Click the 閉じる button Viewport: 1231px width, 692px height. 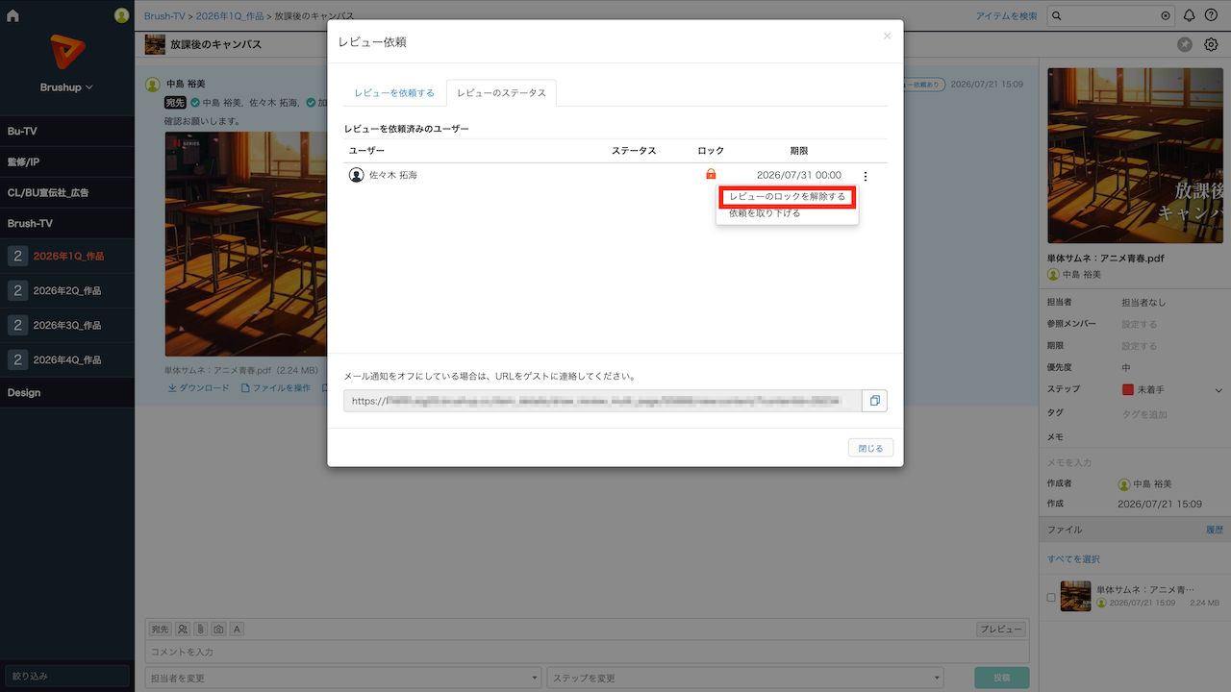870,448
